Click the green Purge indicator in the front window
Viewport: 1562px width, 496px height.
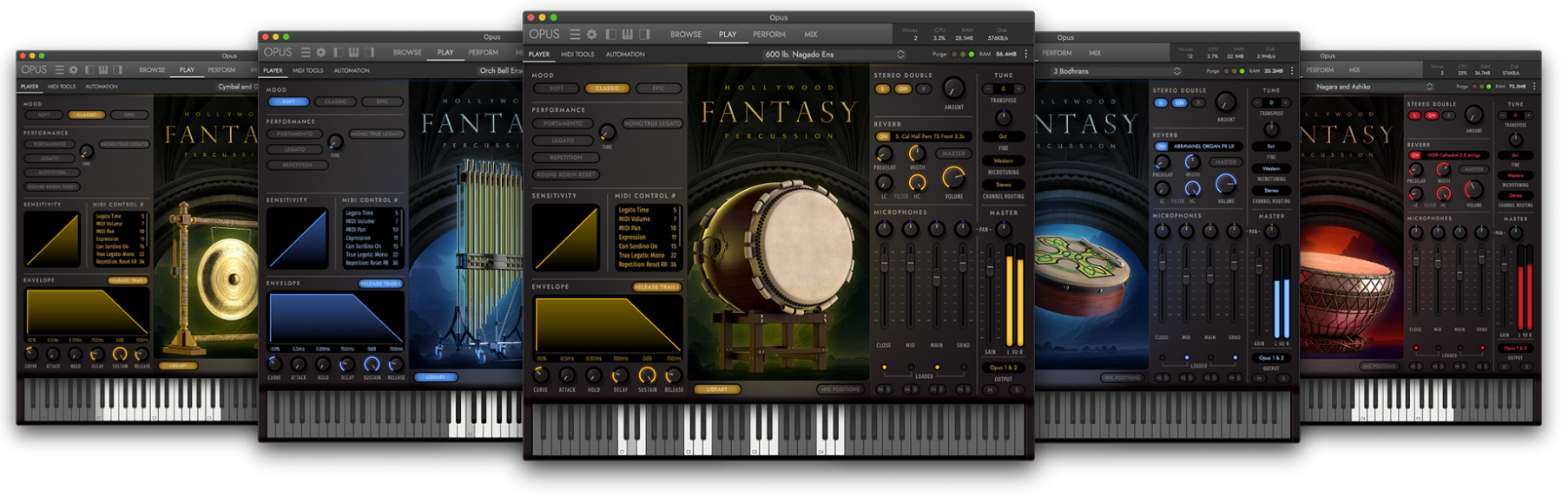(971, 54)
